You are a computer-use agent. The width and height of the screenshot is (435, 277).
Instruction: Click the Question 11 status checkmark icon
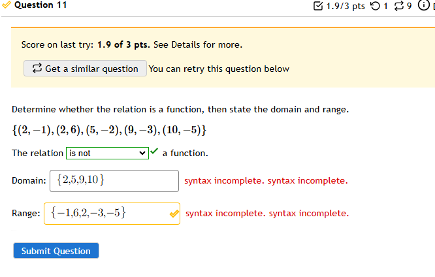(x=7, y=5)
